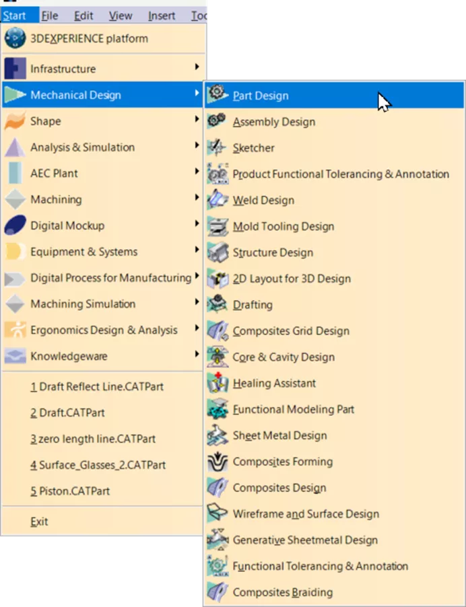
Task: Click the Weld Design icon
Action: (218, 200)
